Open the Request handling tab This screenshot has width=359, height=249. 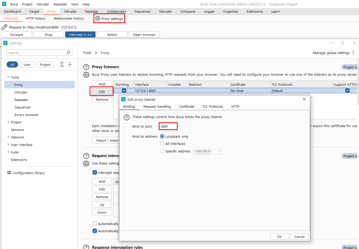pos(157,106)
